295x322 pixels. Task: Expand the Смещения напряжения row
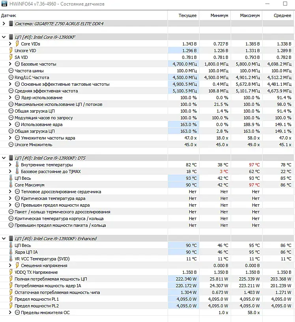pyautogui.click(x=10, y=266)
